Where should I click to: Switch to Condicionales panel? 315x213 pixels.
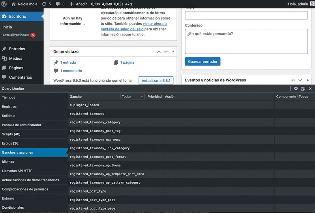pos(34,207)
